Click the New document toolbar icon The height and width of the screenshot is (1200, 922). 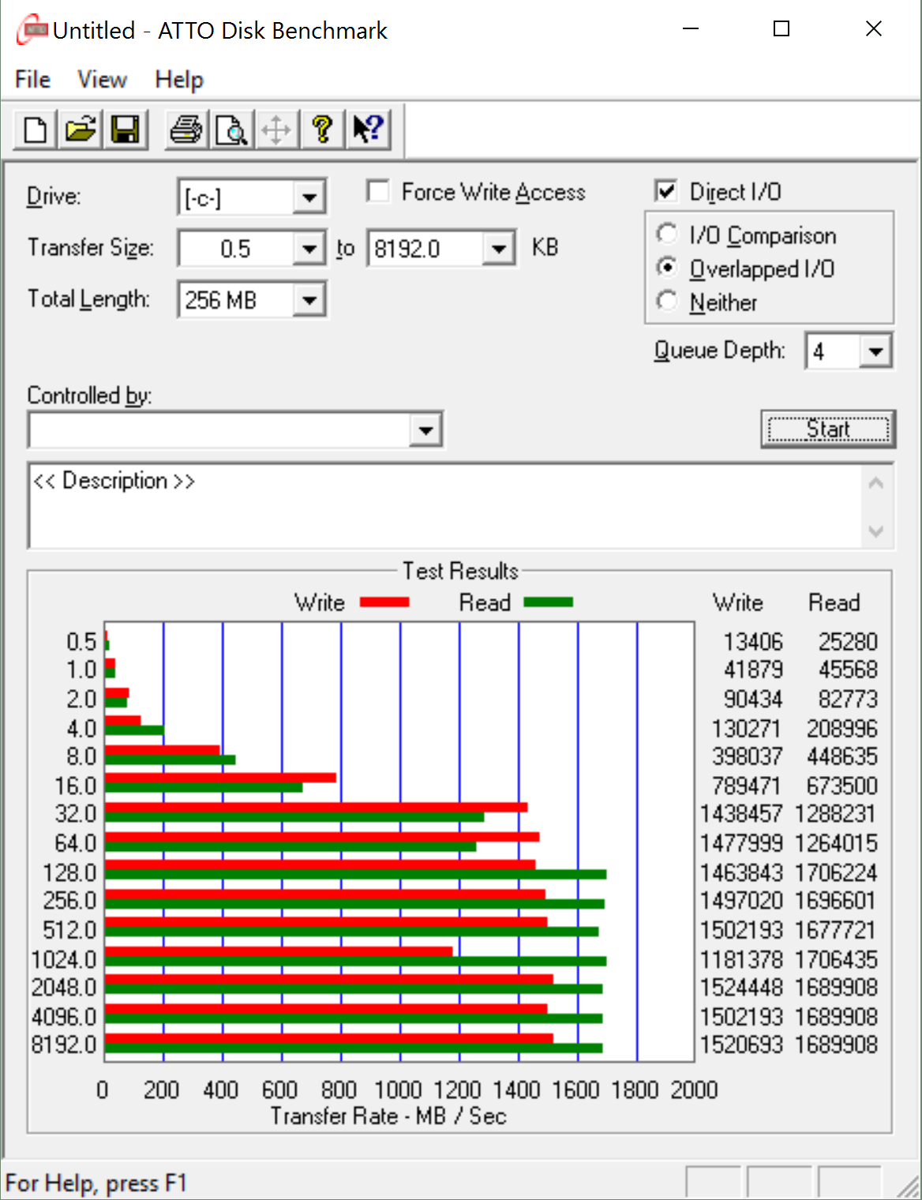(x=36, y=129)
